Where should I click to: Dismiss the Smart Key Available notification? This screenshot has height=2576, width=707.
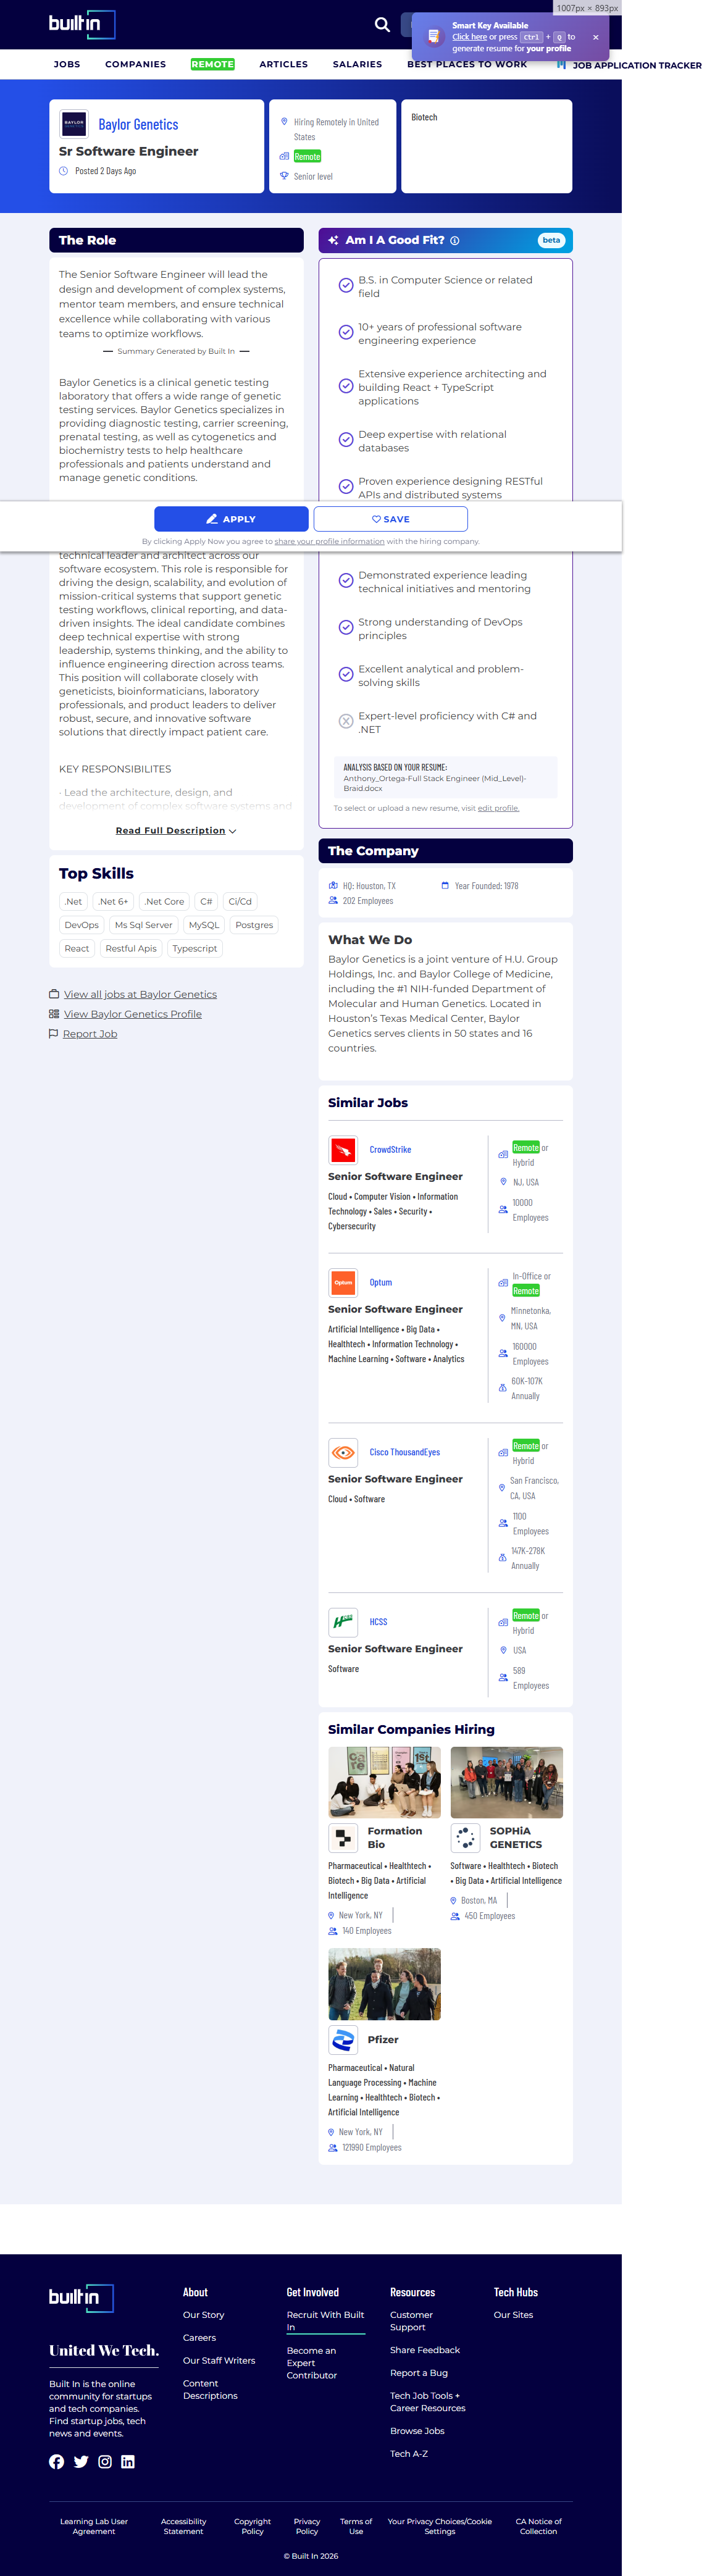pyautogui.click(x=595, y=37)
